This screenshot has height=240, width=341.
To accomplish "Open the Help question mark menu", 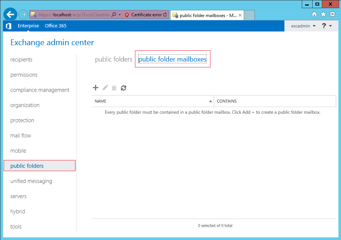I will point(327,26).
